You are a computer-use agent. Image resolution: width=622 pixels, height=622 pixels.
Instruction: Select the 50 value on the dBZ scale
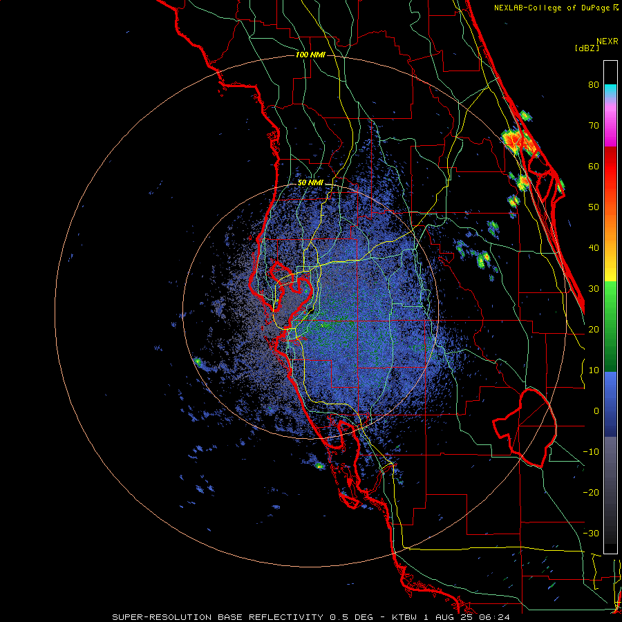[594, 207]
